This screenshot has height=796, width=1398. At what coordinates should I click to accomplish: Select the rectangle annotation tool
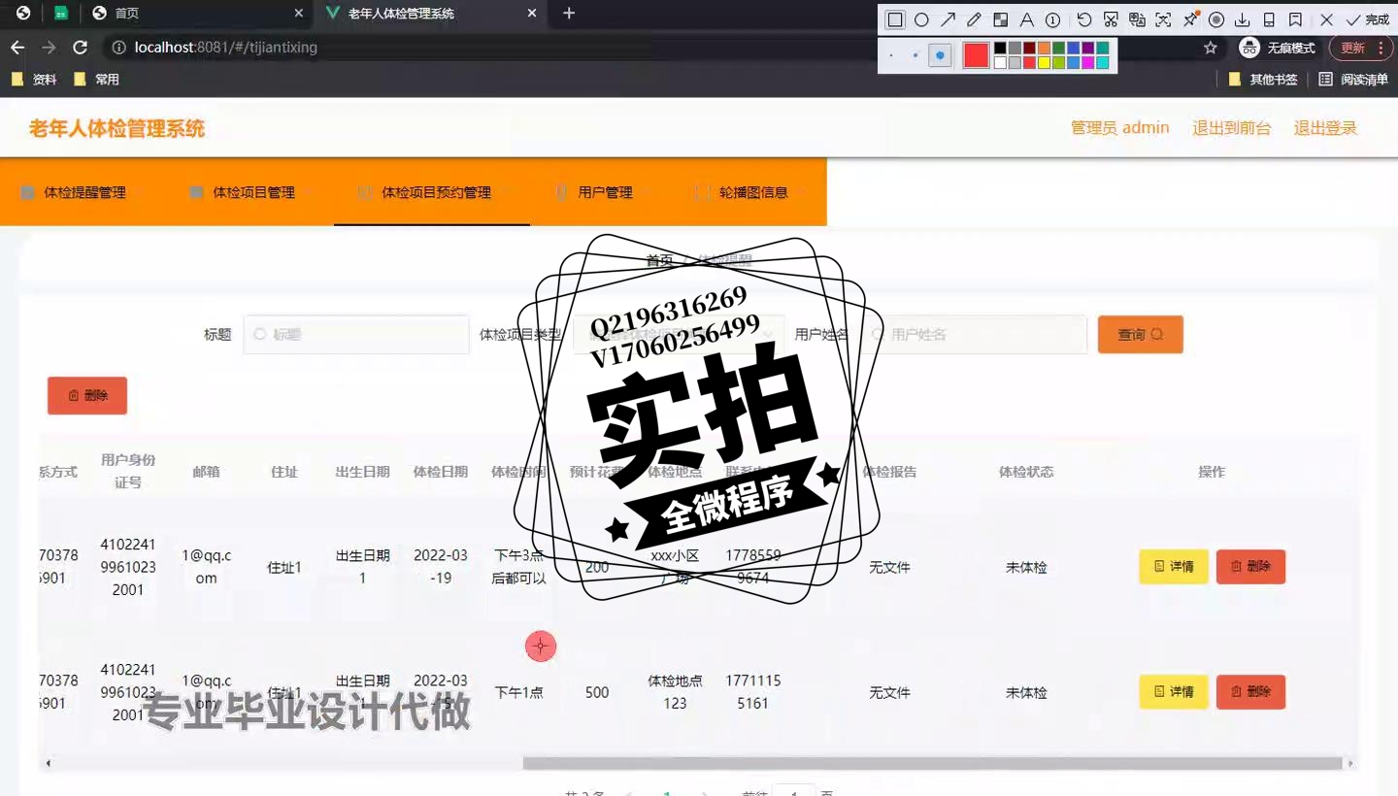point(895,19)
